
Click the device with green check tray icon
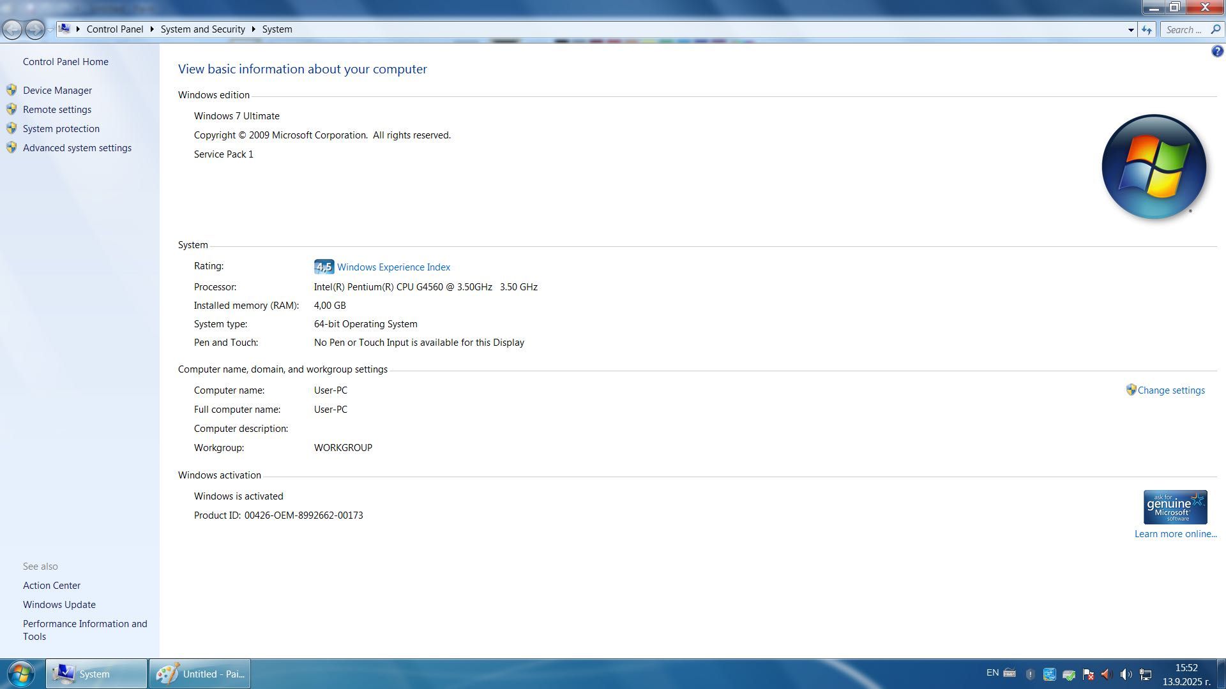[x=1069, y=674]
